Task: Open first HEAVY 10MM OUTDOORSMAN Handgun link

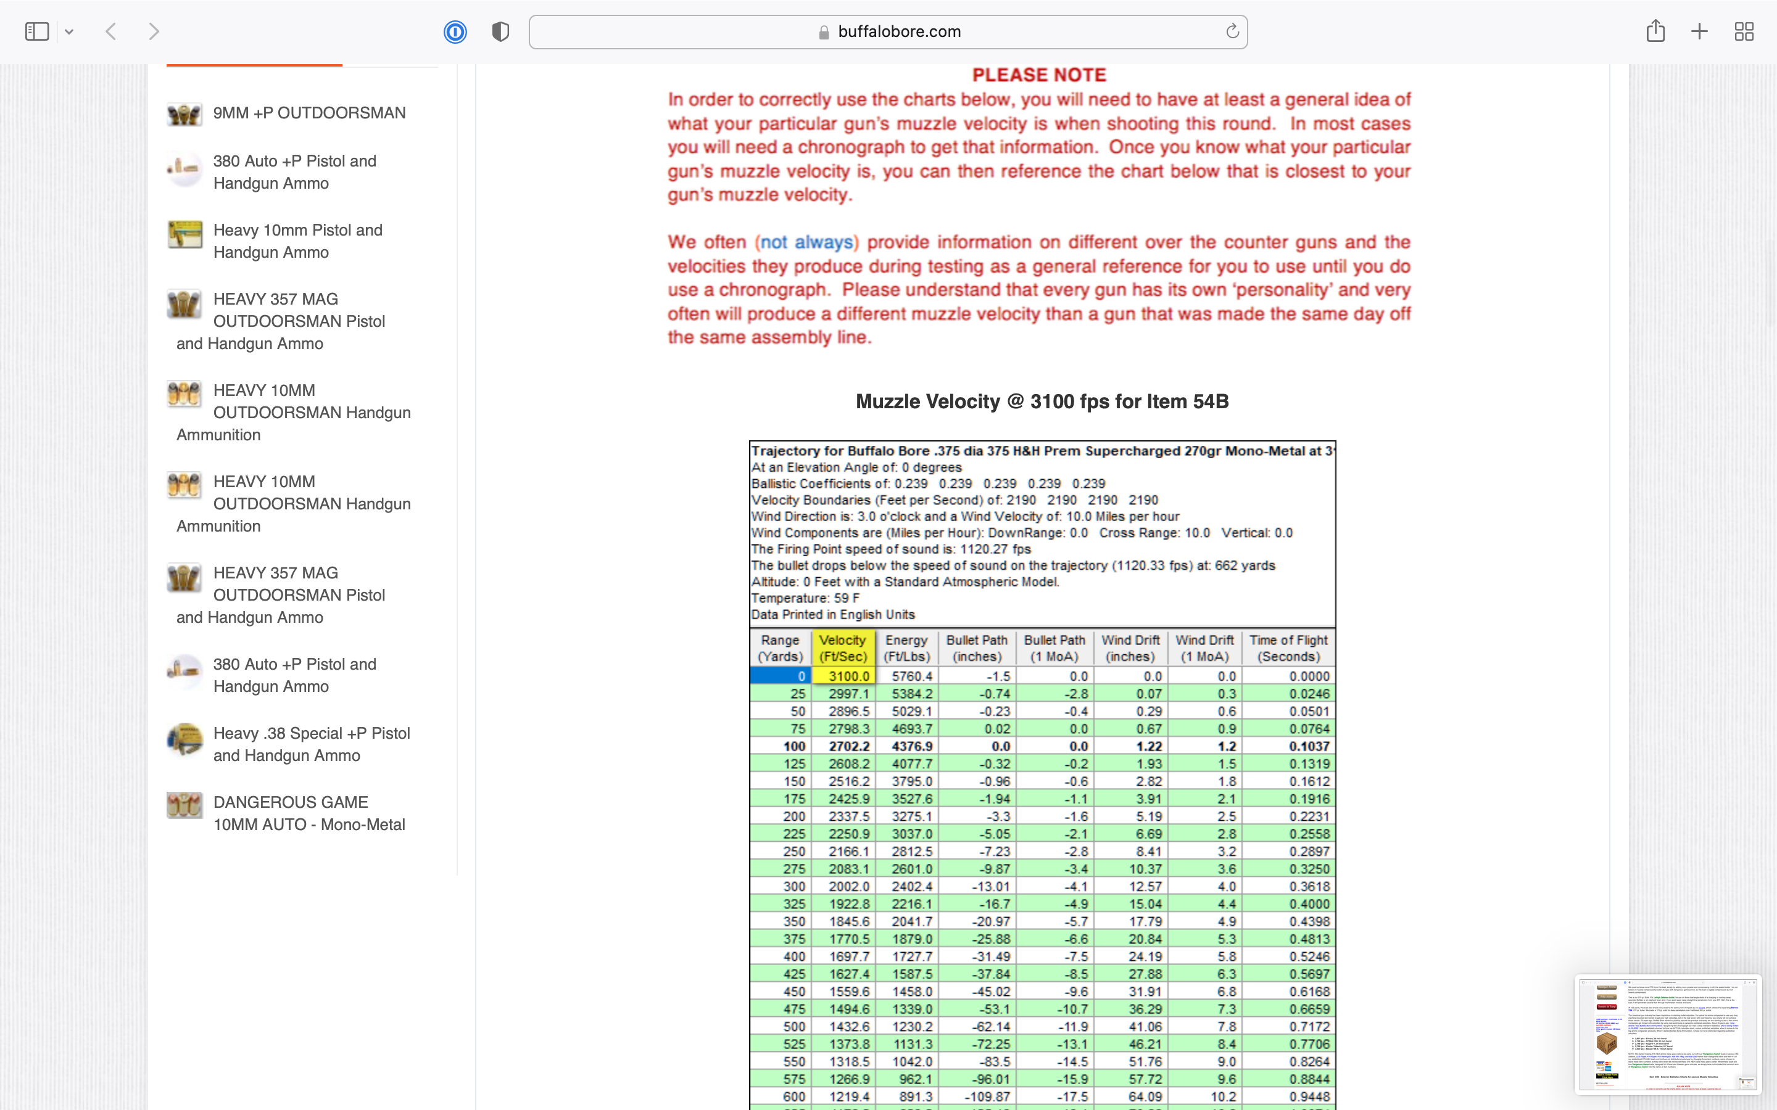Action: point(294,413)
